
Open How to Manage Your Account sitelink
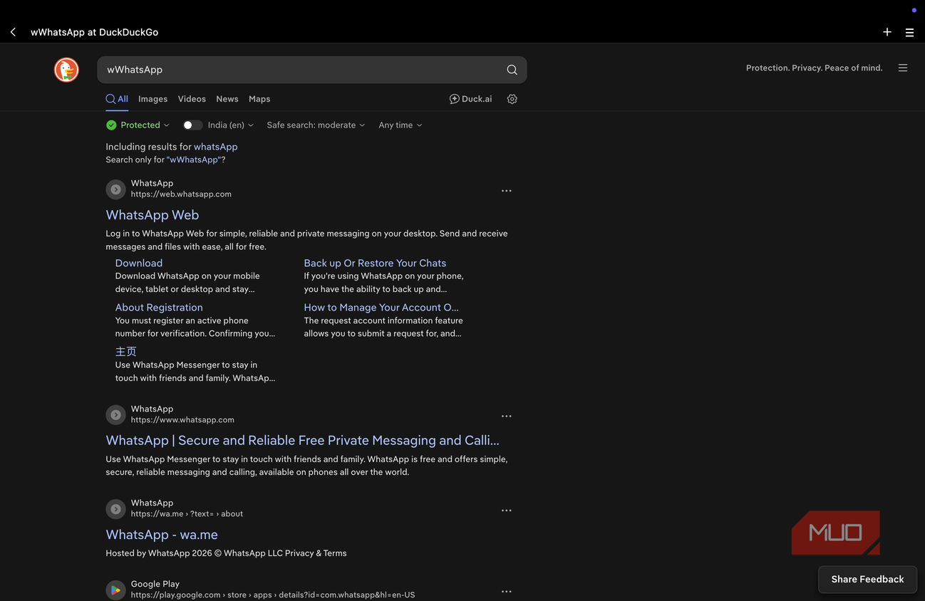(381, 308)
